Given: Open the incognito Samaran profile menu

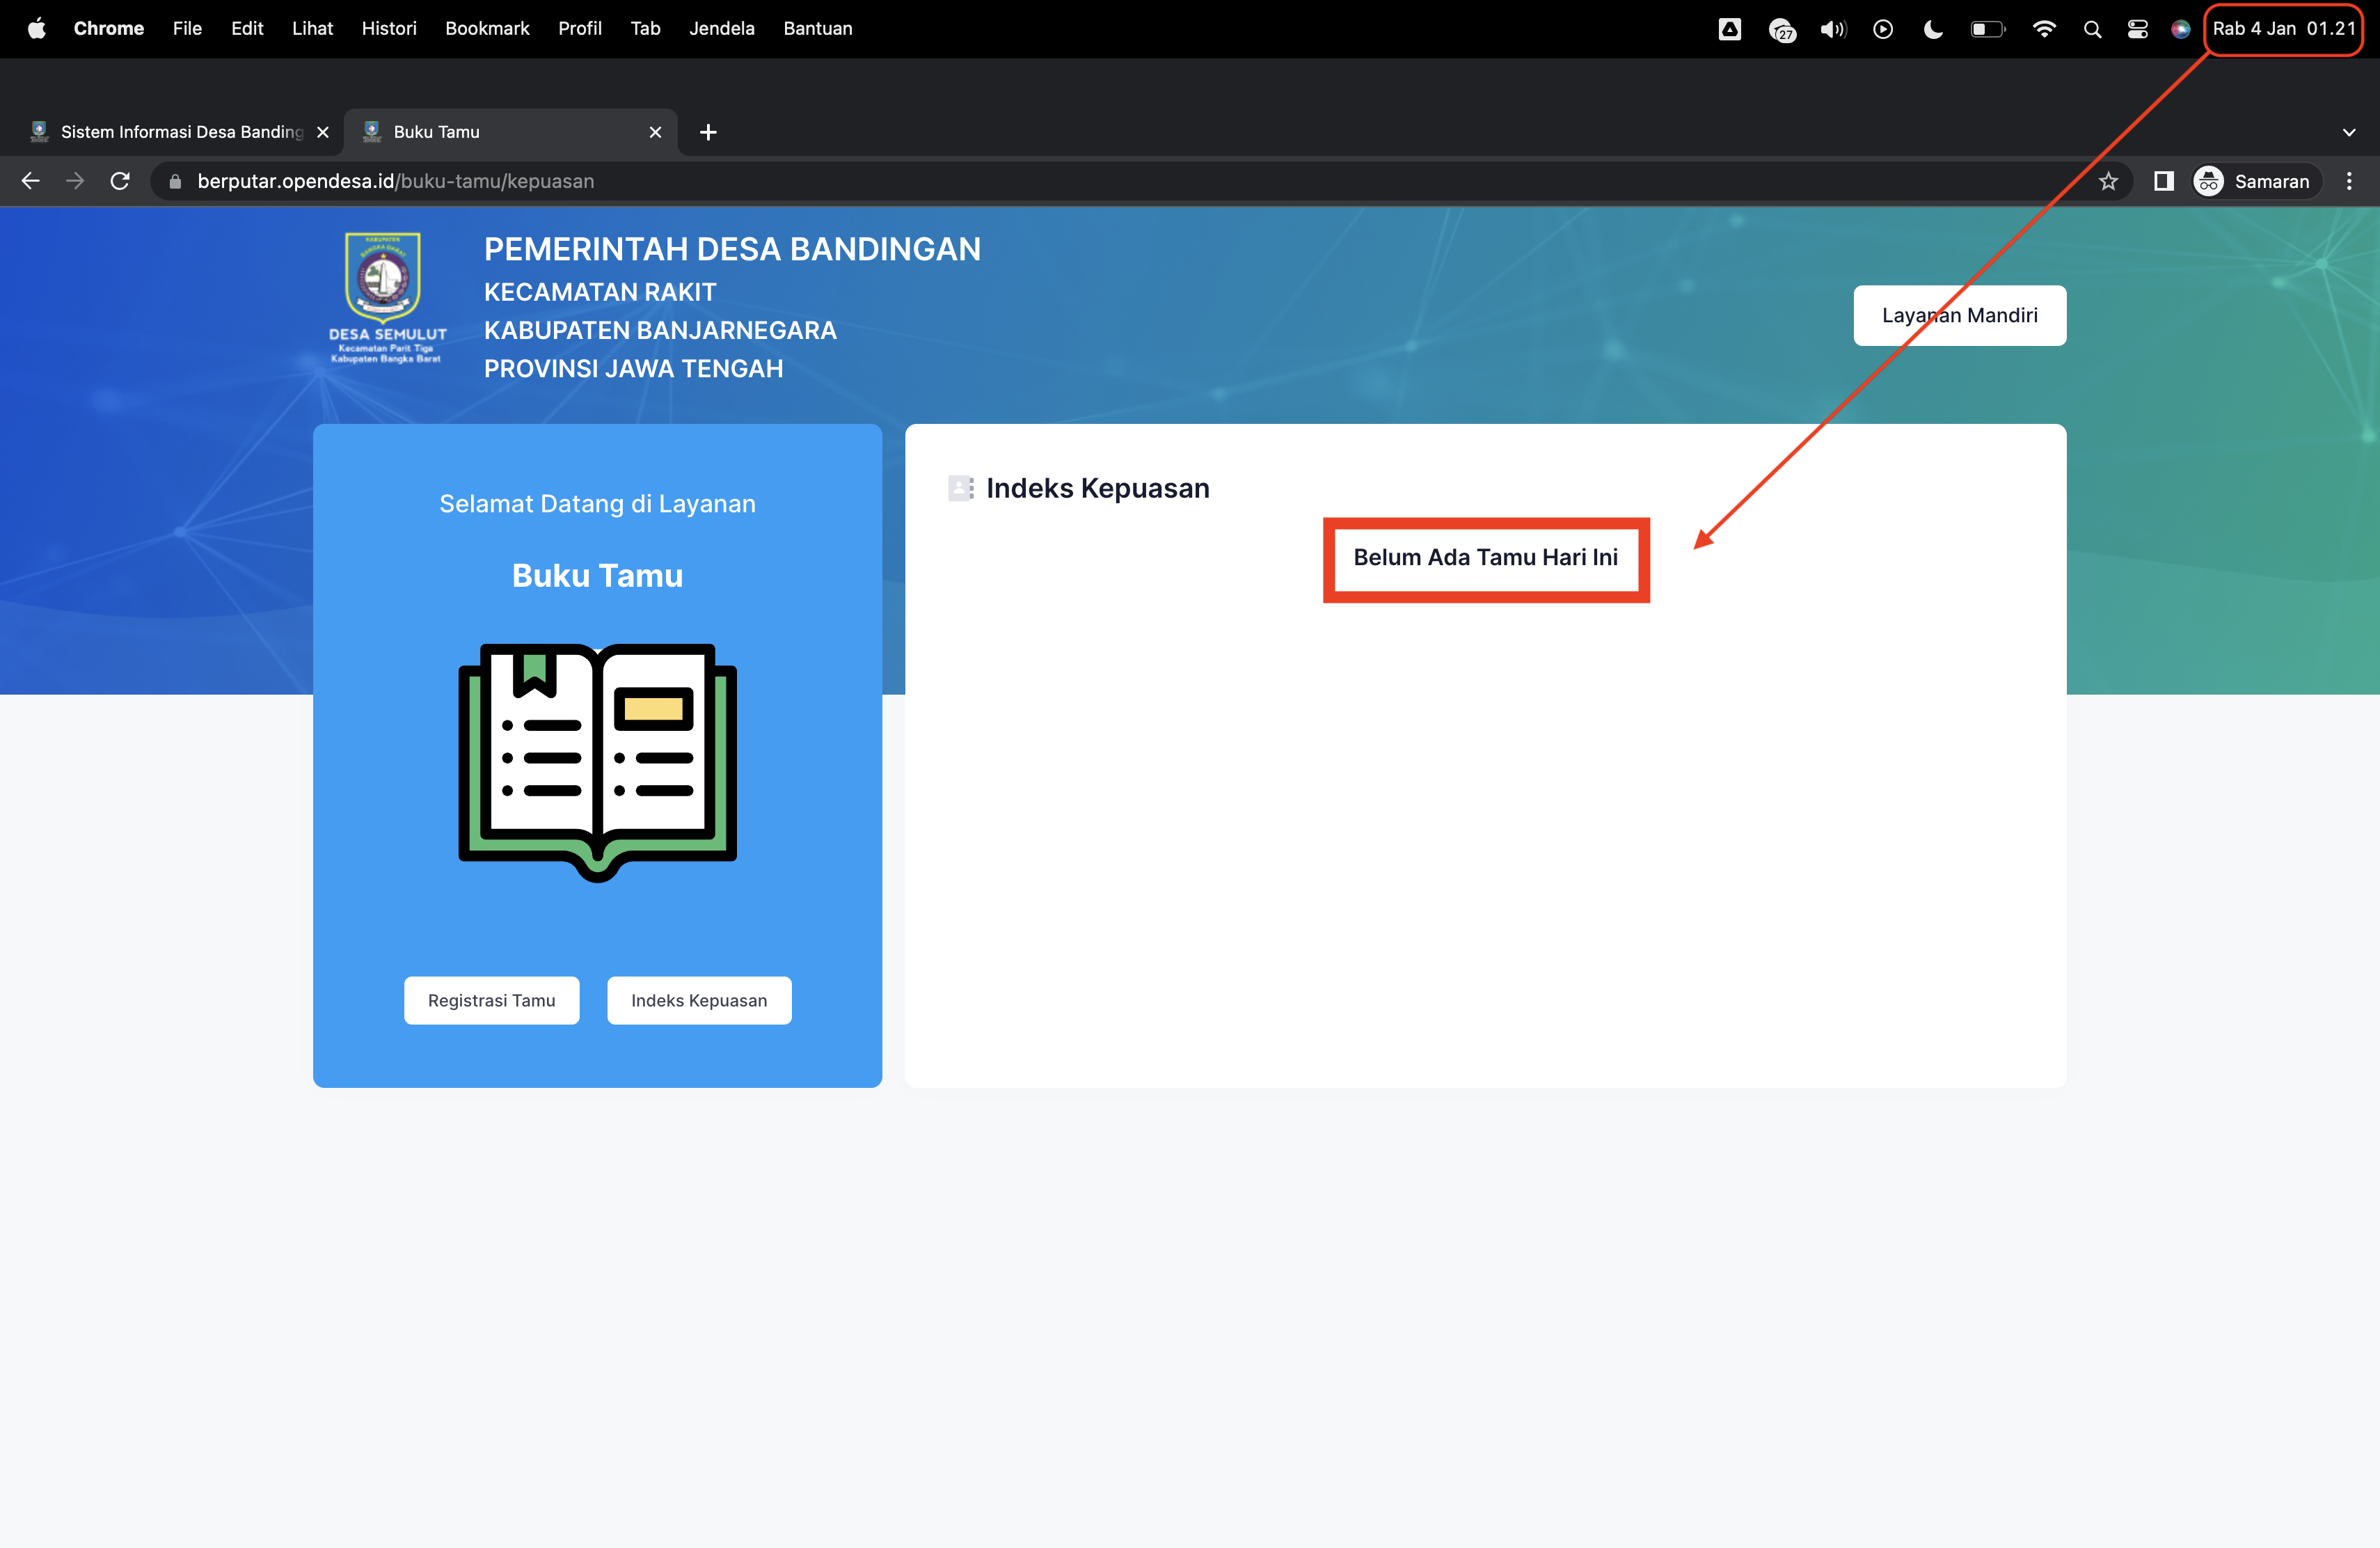Looking at the screenshot, I should 2252,181.
